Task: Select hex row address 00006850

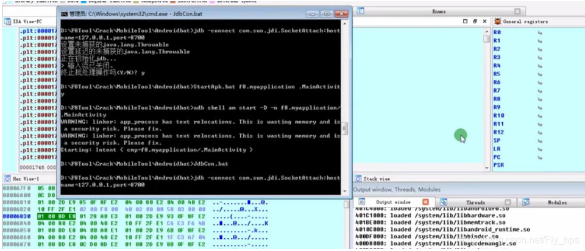Action: 16,230
